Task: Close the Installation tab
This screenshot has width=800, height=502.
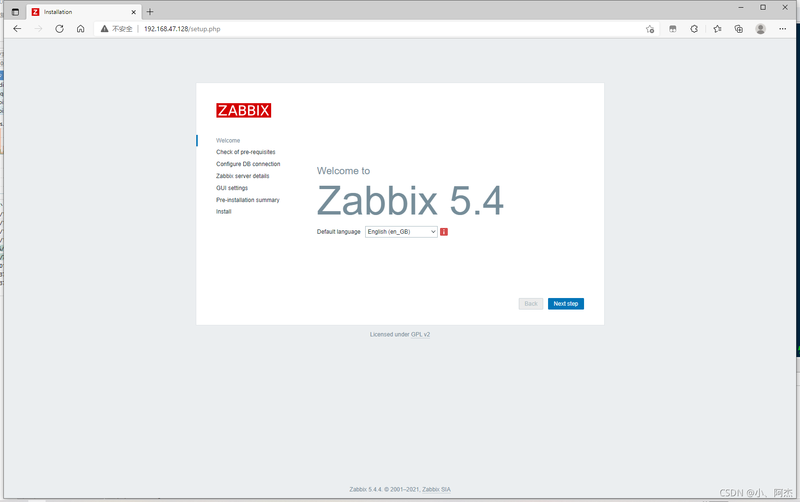Action: tap(133, 12)
